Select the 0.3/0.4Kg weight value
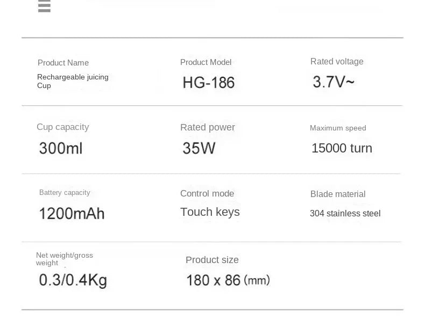 (73, 280)
